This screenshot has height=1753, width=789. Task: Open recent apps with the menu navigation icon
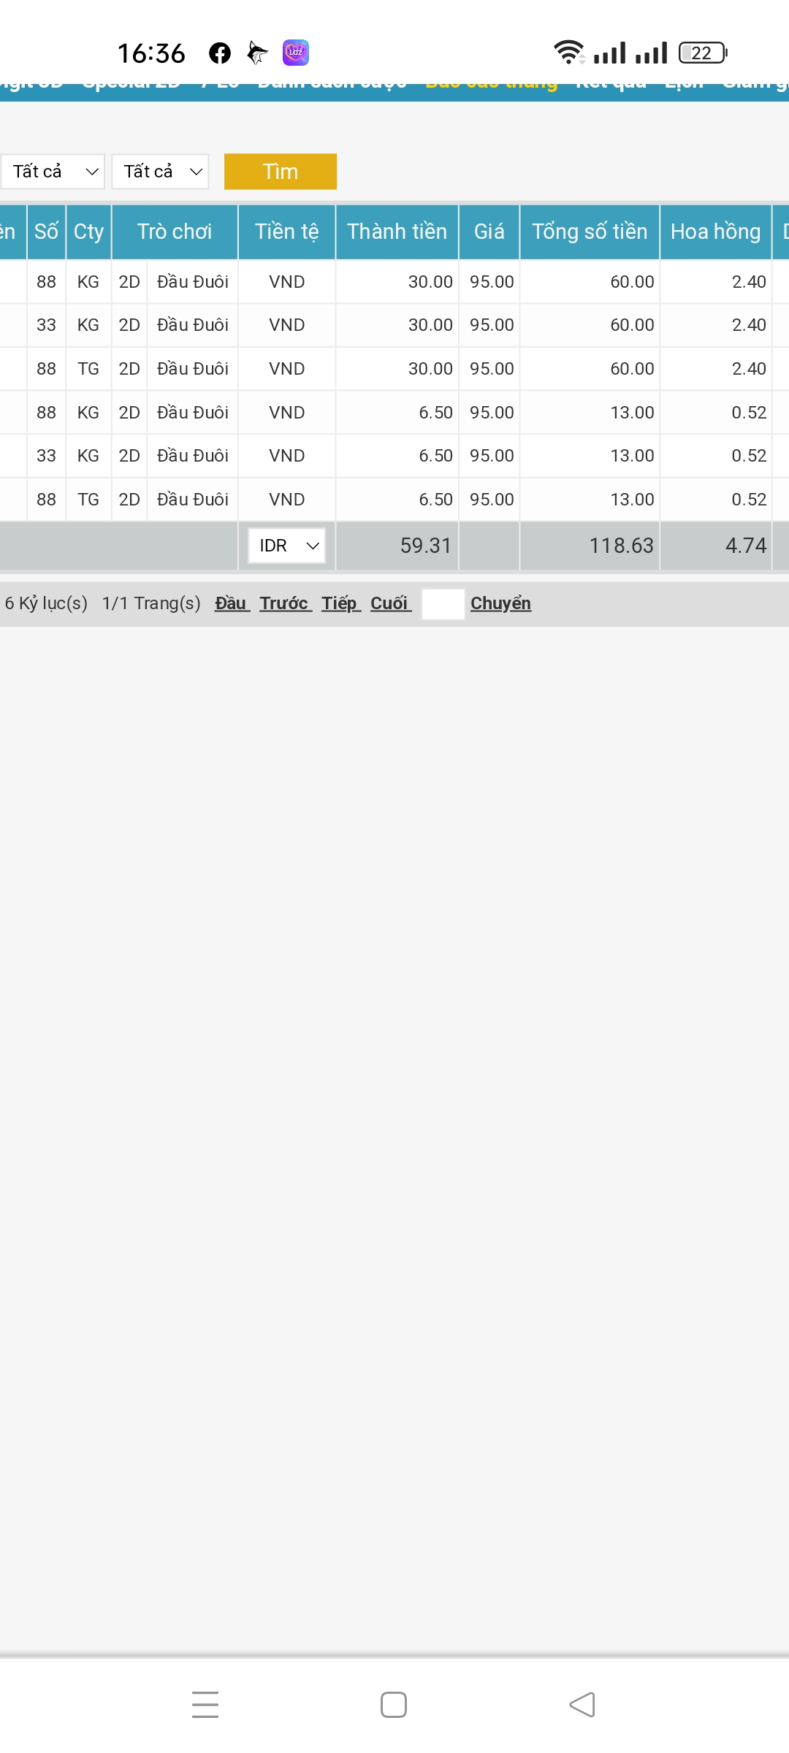click(x=205, y=1705)
